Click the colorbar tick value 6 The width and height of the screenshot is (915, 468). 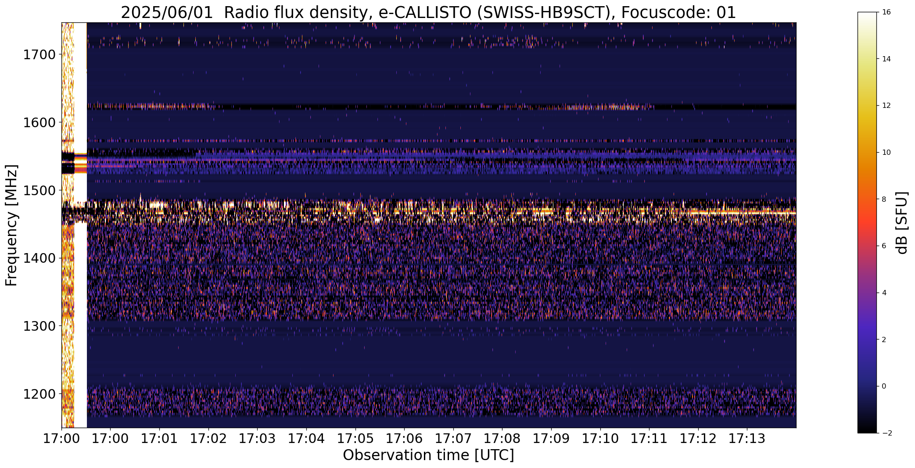[x=884, y=246]
